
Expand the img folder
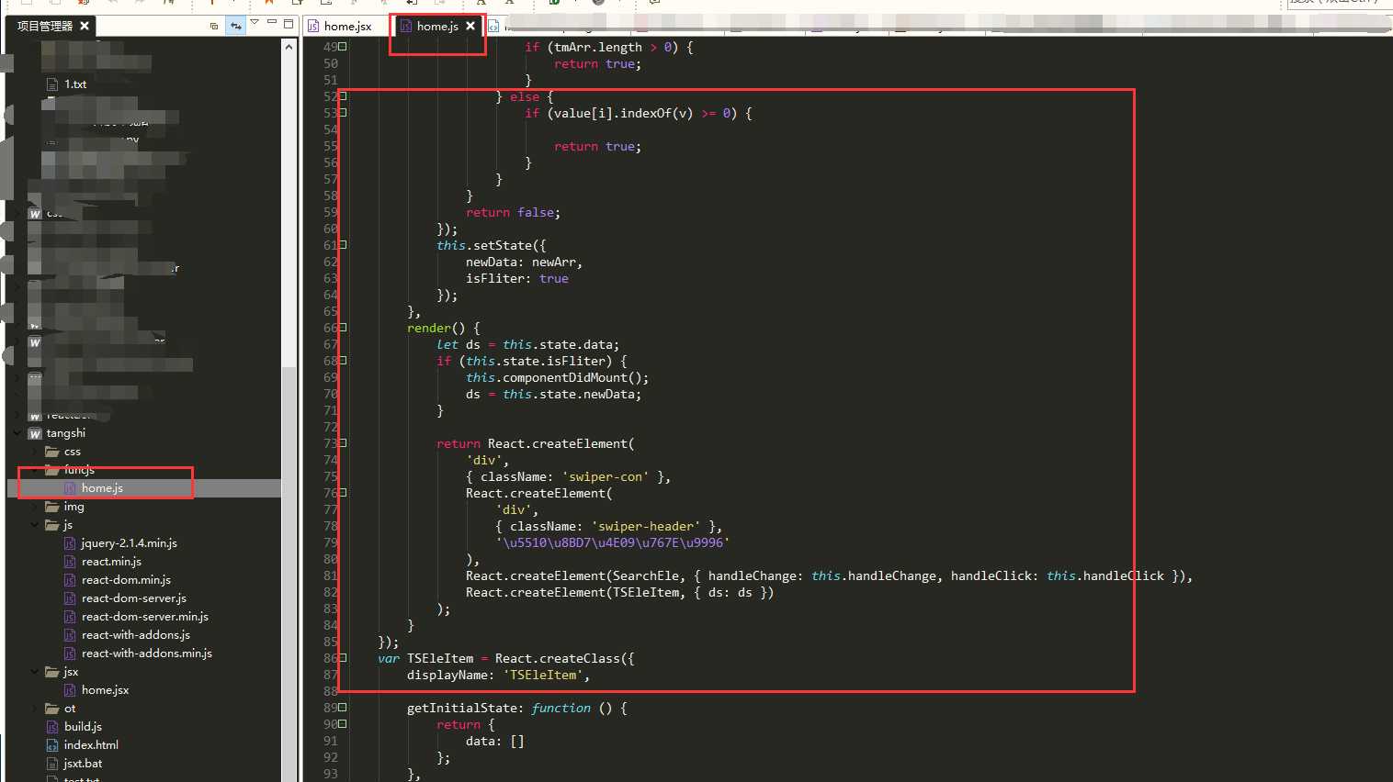[x=35, y=507]
